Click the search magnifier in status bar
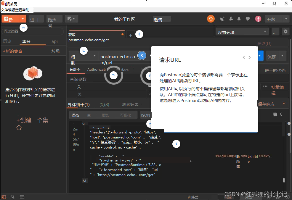The height and width of the screenshot is (200, 292). [12, 197]
